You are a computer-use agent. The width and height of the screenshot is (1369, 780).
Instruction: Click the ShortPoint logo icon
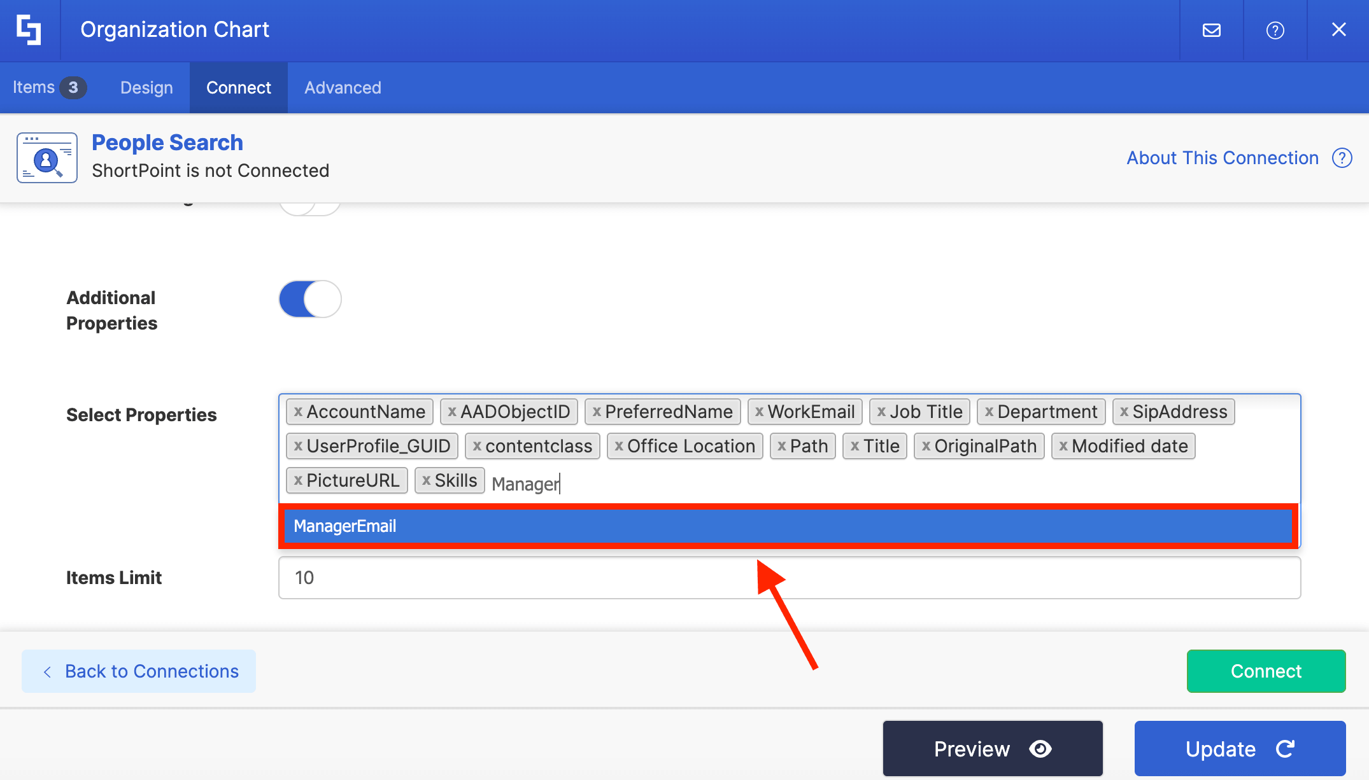29,30
